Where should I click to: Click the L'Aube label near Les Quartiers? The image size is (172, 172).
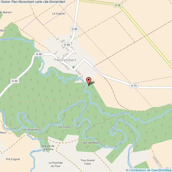coord(25,117)
